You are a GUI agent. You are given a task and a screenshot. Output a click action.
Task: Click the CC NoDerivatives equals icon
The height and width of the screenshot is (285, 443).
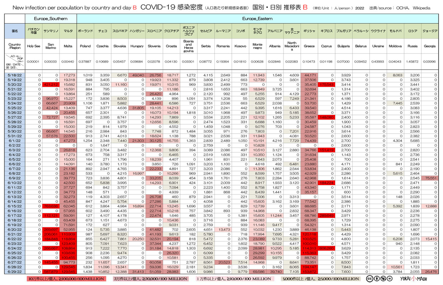390,279
